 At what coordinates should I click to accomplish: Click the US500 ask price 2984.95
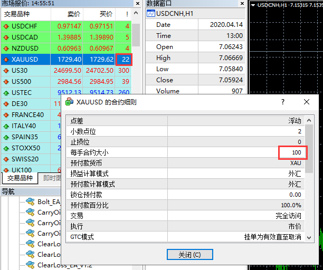(x=101, y=82)
